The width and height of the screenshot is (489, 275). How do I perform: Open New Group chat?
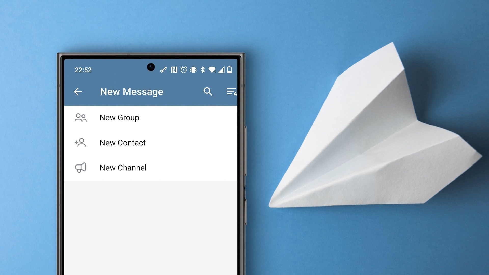[119, 117]
